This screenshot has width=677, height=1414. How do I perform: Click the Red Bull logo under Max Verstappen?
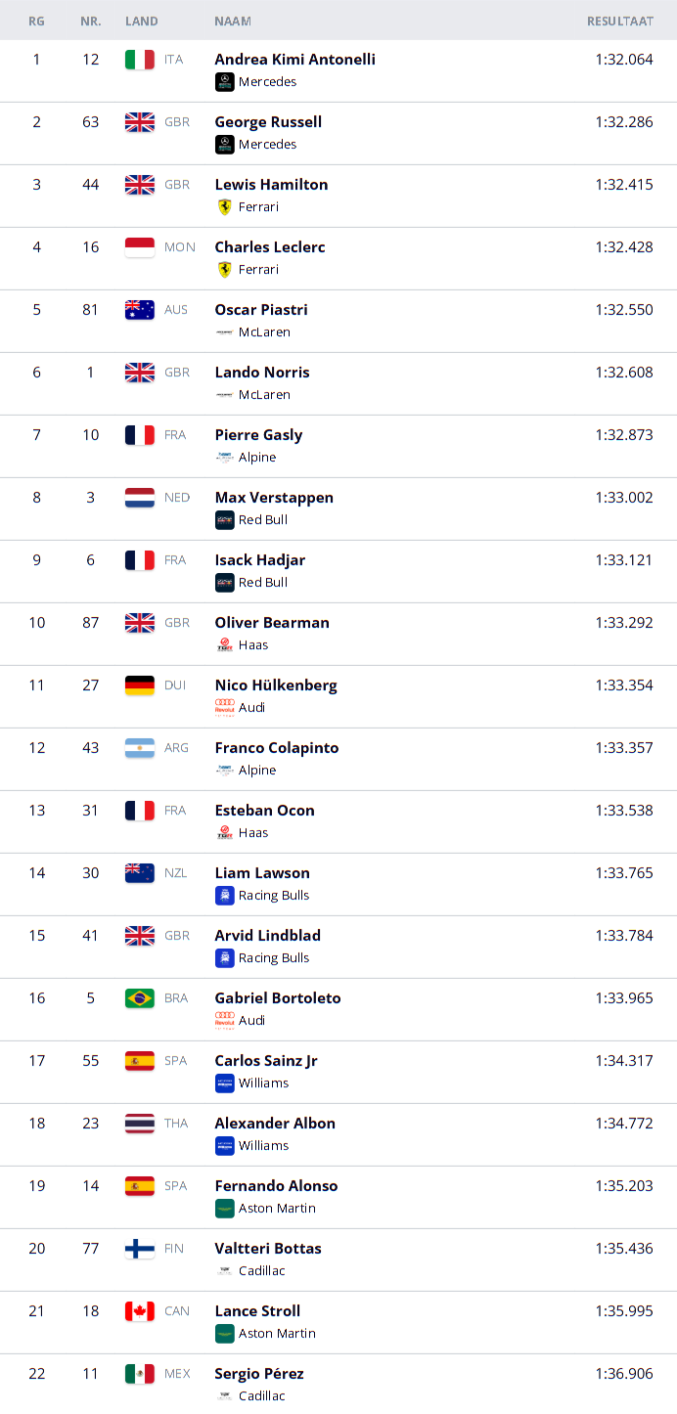224,520
